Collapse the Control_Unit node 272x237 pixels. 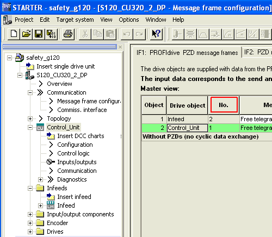pyautogui.click(x=30, y=128)
